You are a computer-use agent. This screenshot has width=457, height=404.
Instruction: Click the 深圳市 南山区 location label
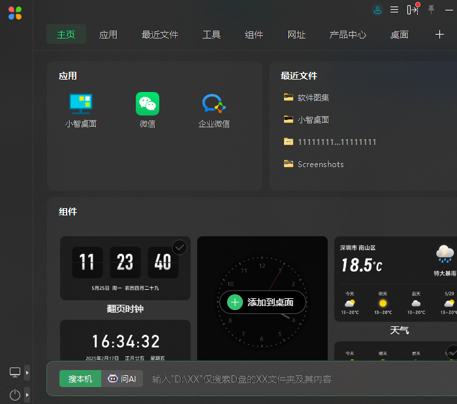358,247
